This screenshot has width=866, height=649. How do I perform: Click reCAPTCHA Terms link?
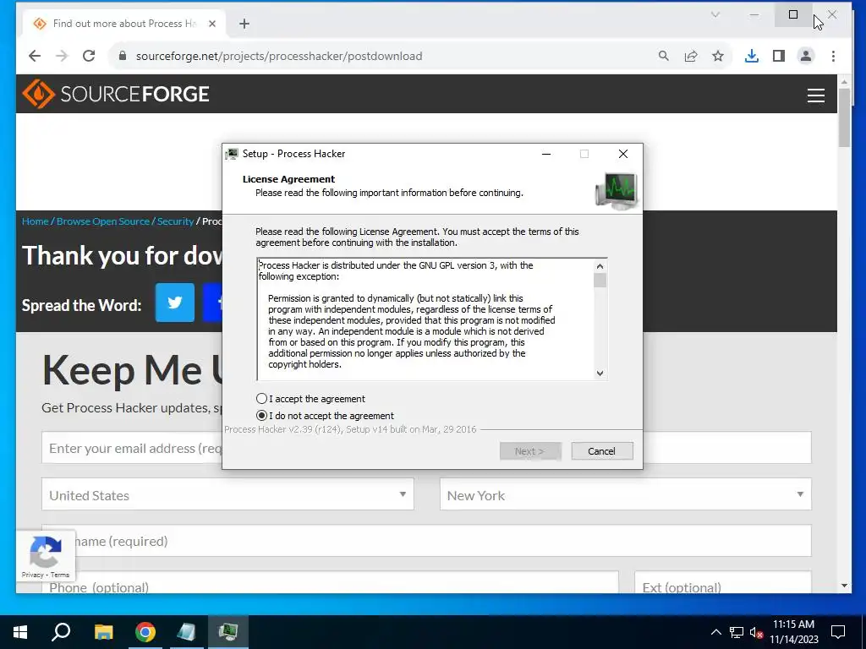coord(60,575)
